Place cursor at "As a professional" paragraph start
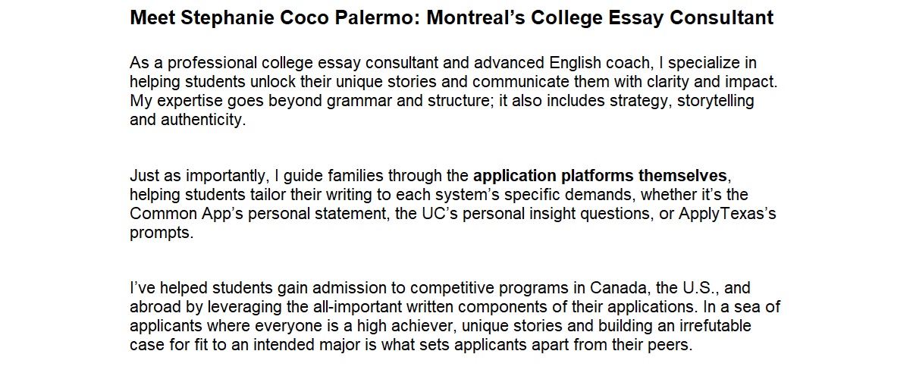 [x=131, y=63]
